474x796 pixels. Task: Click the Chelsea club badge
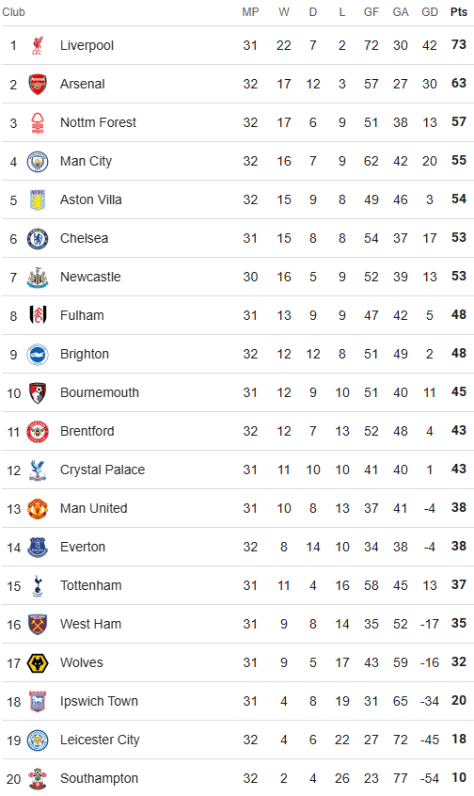click(x=38, y=239)
